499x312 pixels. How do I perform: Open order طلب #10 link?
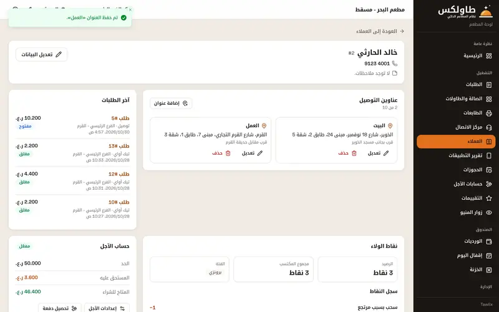click(119, 202)
